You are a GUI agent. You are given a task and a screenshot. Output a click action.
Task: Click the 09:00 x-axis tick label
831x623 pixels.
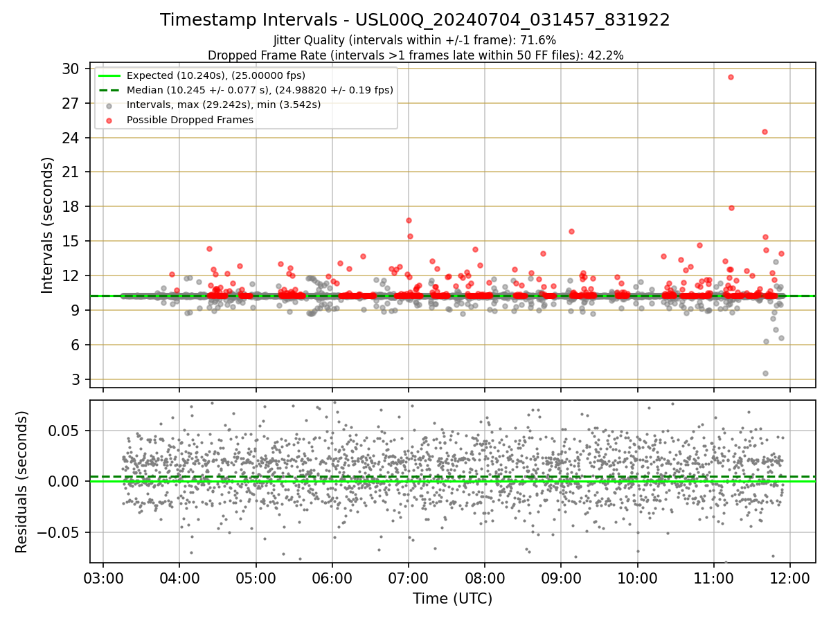(561, 577)
